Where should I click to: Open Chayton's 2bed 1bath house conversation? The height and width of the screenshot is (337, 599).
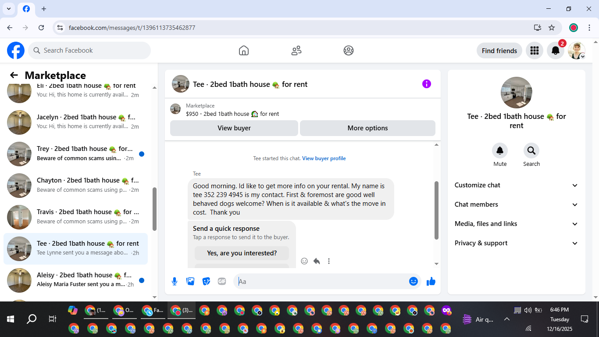(75, 186)
